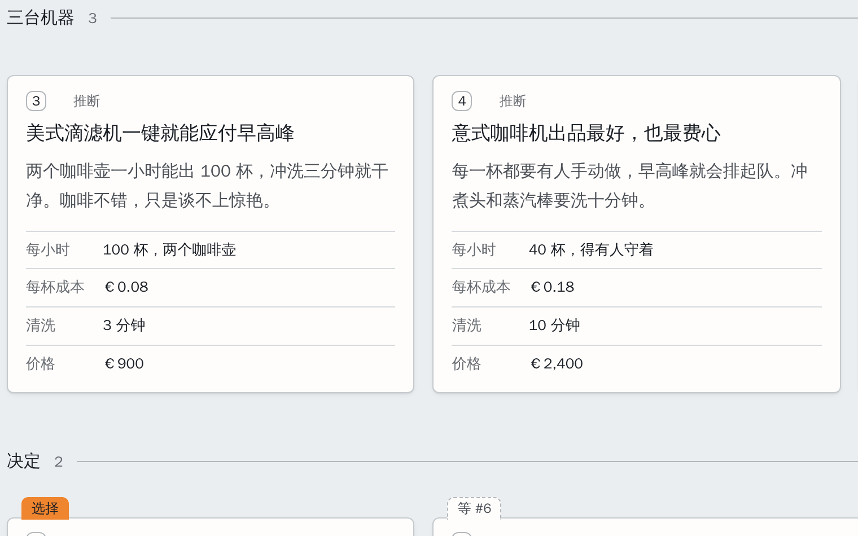Click the number 4 badge on espresso card

[x=462, y=101]
